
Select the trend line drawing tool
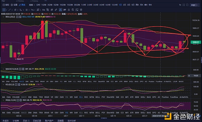point(9,10)
